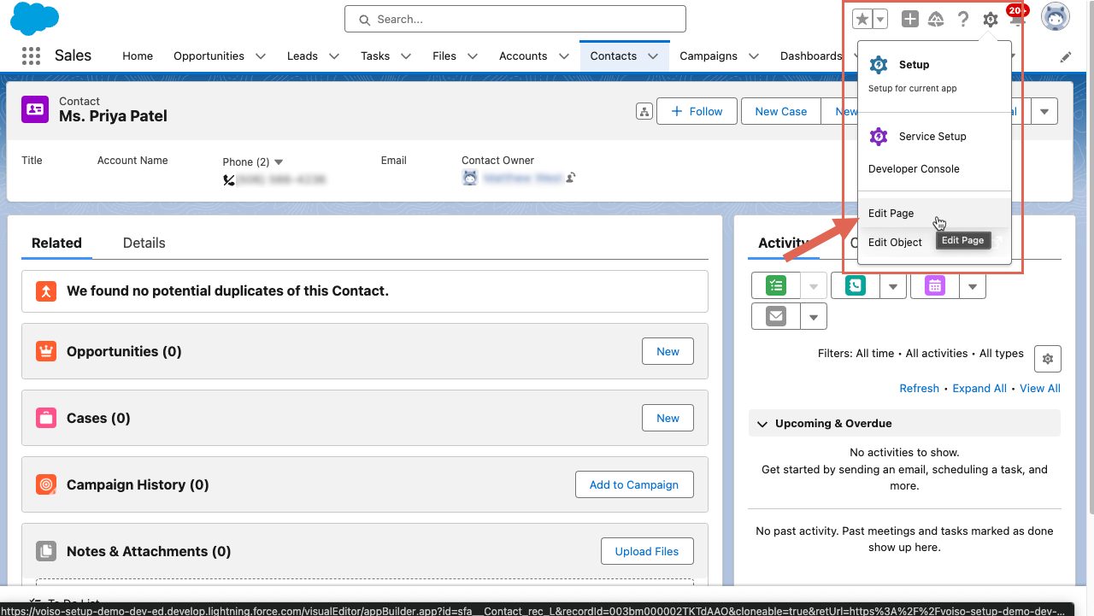Select Service Setup from the menu

tap(934, 137)
